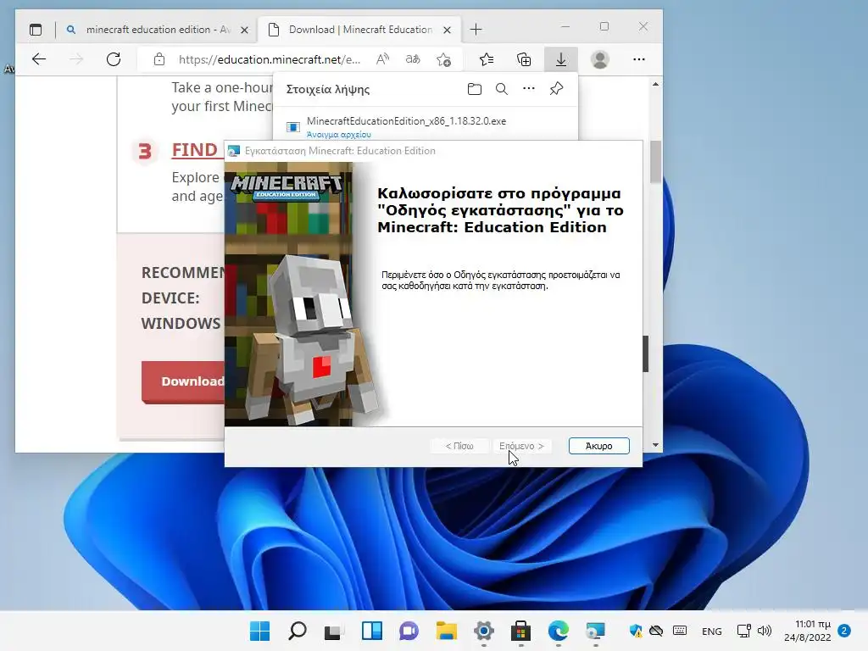
Task: Click the FIND heading link on webpage
Action: [x=194, y=150]
